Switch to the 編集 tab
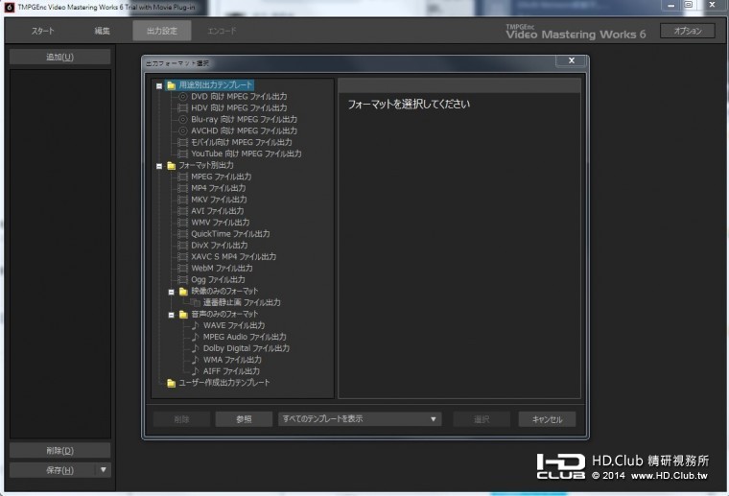Image resolution: width=729 pixels, height=496 pixels. [102, 31]
